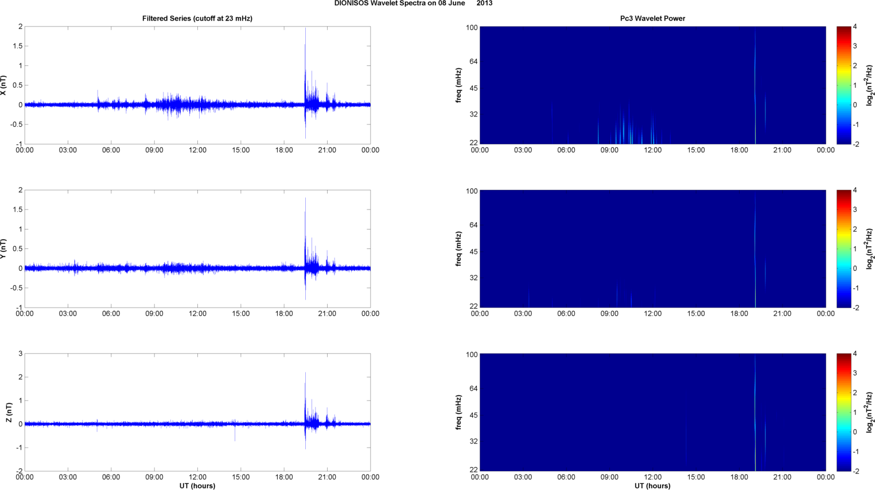The width and height of the screenshot is (875, 490).
Task: Click the 'Pc3 Wavelet Power' heading
Action: click(652, 18)
